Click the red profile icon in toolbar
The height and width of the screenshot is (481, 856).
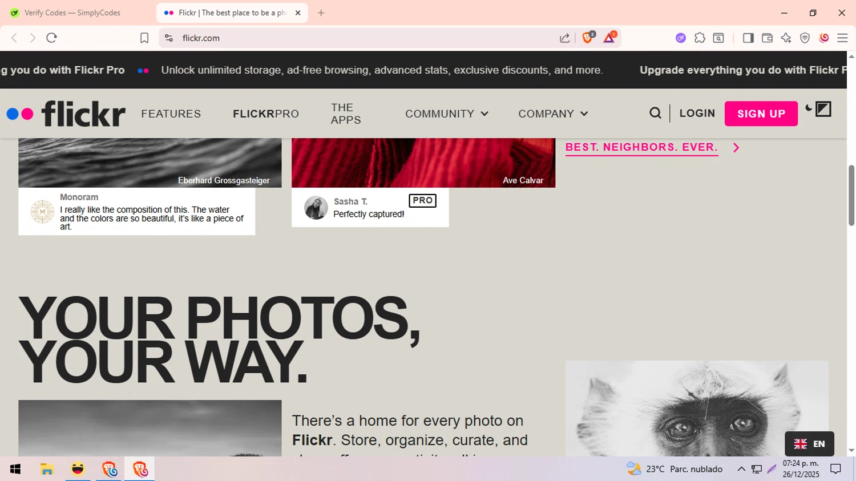tap(823, 38)
